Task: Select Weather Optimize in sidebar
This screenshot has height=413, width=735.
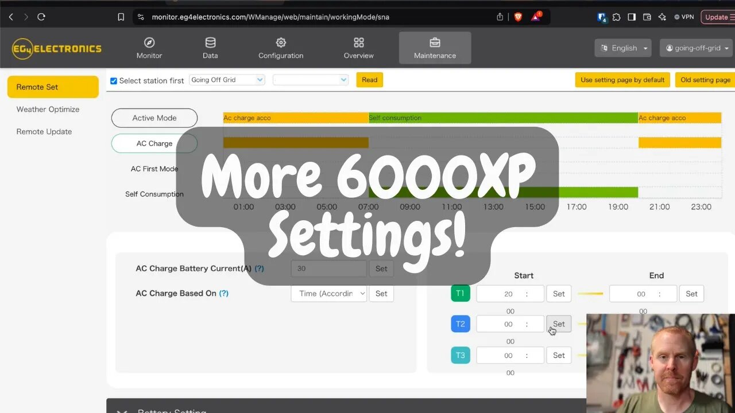Action: click(48, 109)
